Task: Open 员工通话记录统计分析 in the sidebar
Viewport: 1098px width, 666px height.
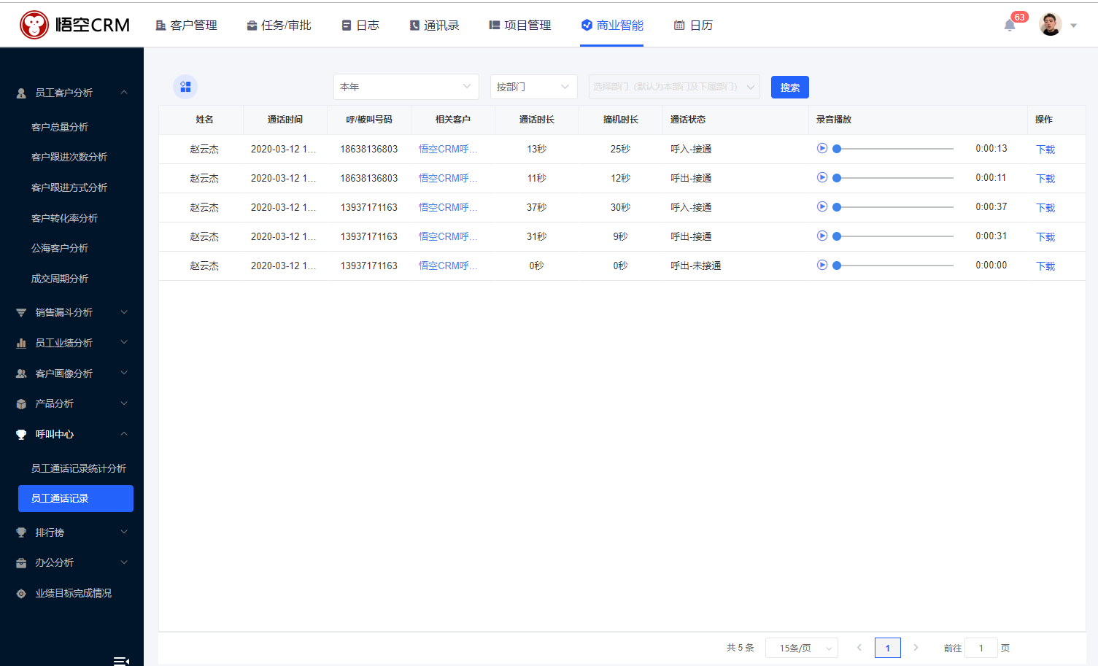Action: 79,468
